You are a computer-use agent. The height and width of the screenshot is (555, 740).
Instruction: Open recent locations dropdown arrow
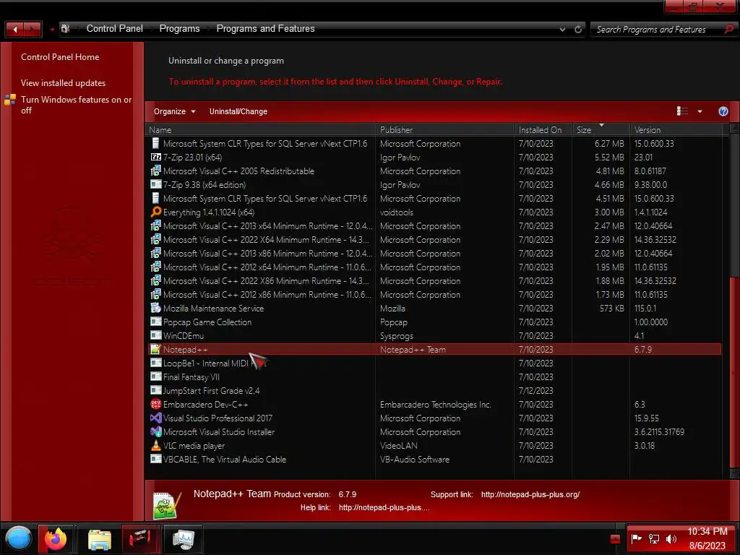tap(52, 29)
